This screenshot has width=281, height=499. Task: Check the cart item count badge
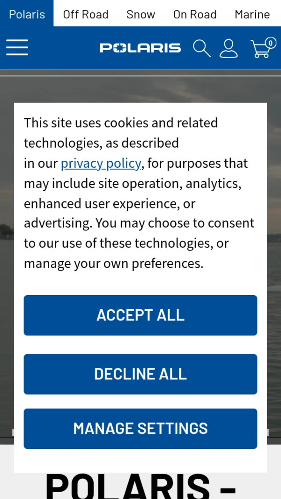coord(270,43)
